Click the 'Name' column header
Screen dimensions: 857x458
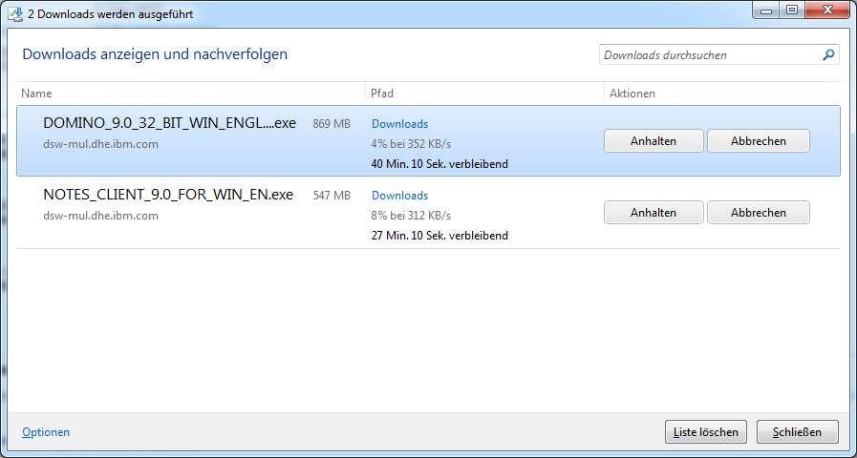point(36,94)
